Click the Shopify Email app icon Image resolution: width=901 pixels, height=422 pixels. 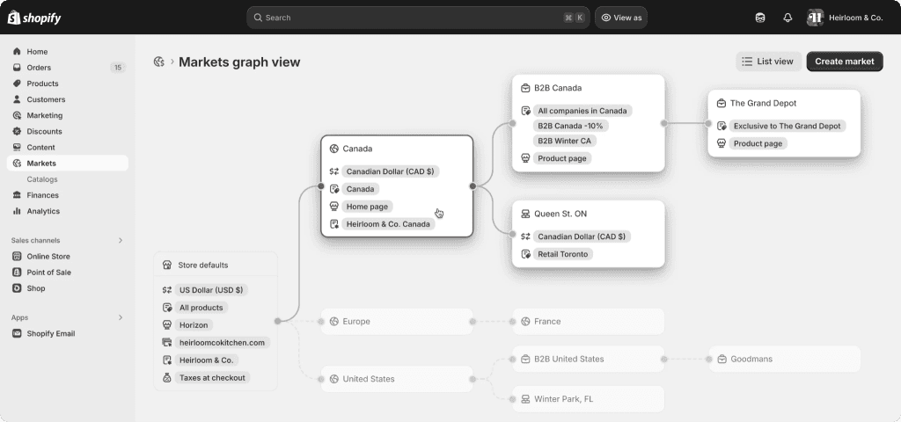[x=17, y=333]
